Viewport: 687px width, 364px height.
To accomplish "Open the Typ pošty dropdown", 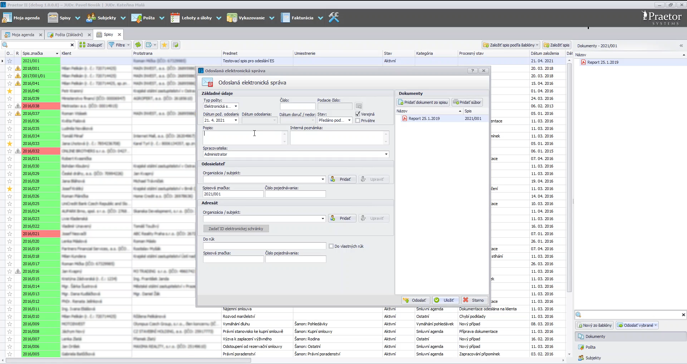I will [236, 106].
